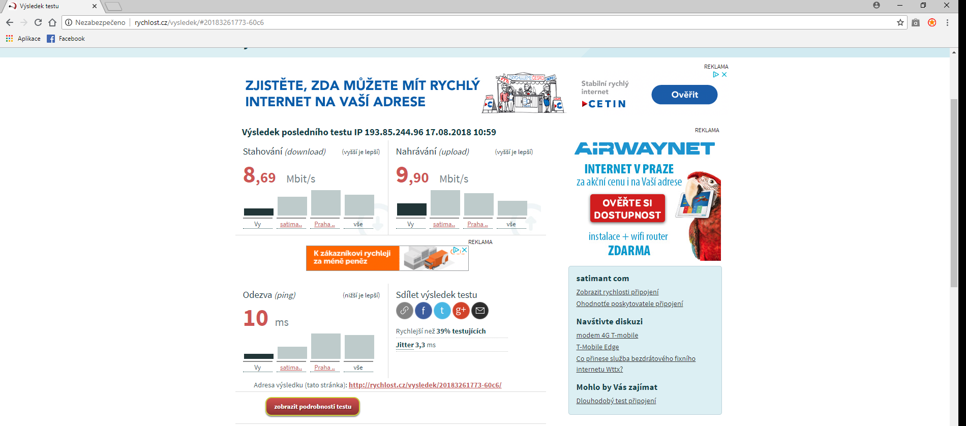This screenshot has height=426, width=966.
Task: Click the scrollbar up arrow
Action: (954, 52)
